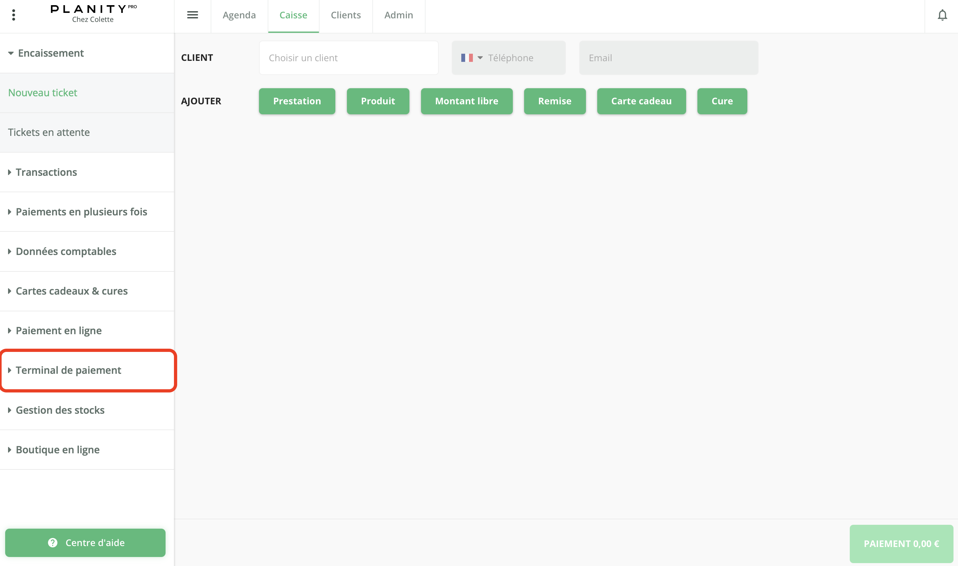Go to the Admin tab
This screenshot has width=958, height=566.
coord(398,15)
